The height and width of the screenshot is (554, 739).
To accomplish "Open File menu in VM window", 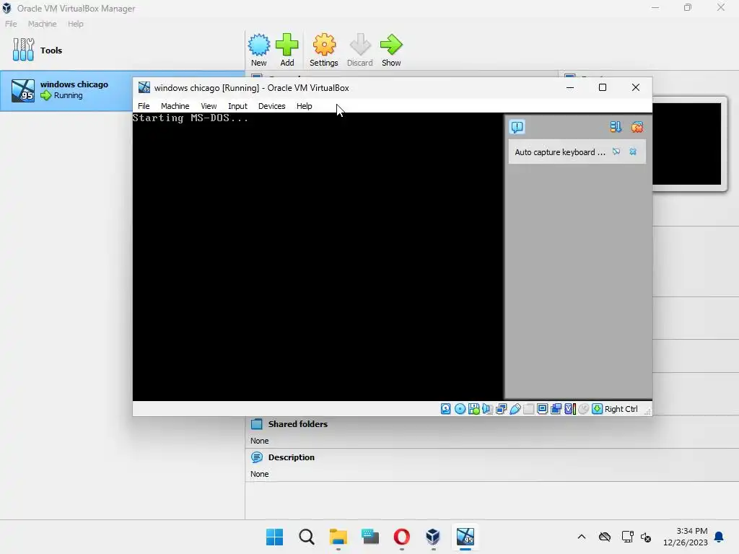I will click(144, 106).
